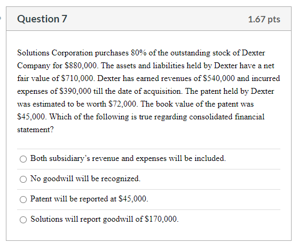The image size is (306, 243).
Task: Pick the 'Solutions will report goodwill of $170,000' radio button
Action: [23, 220]
